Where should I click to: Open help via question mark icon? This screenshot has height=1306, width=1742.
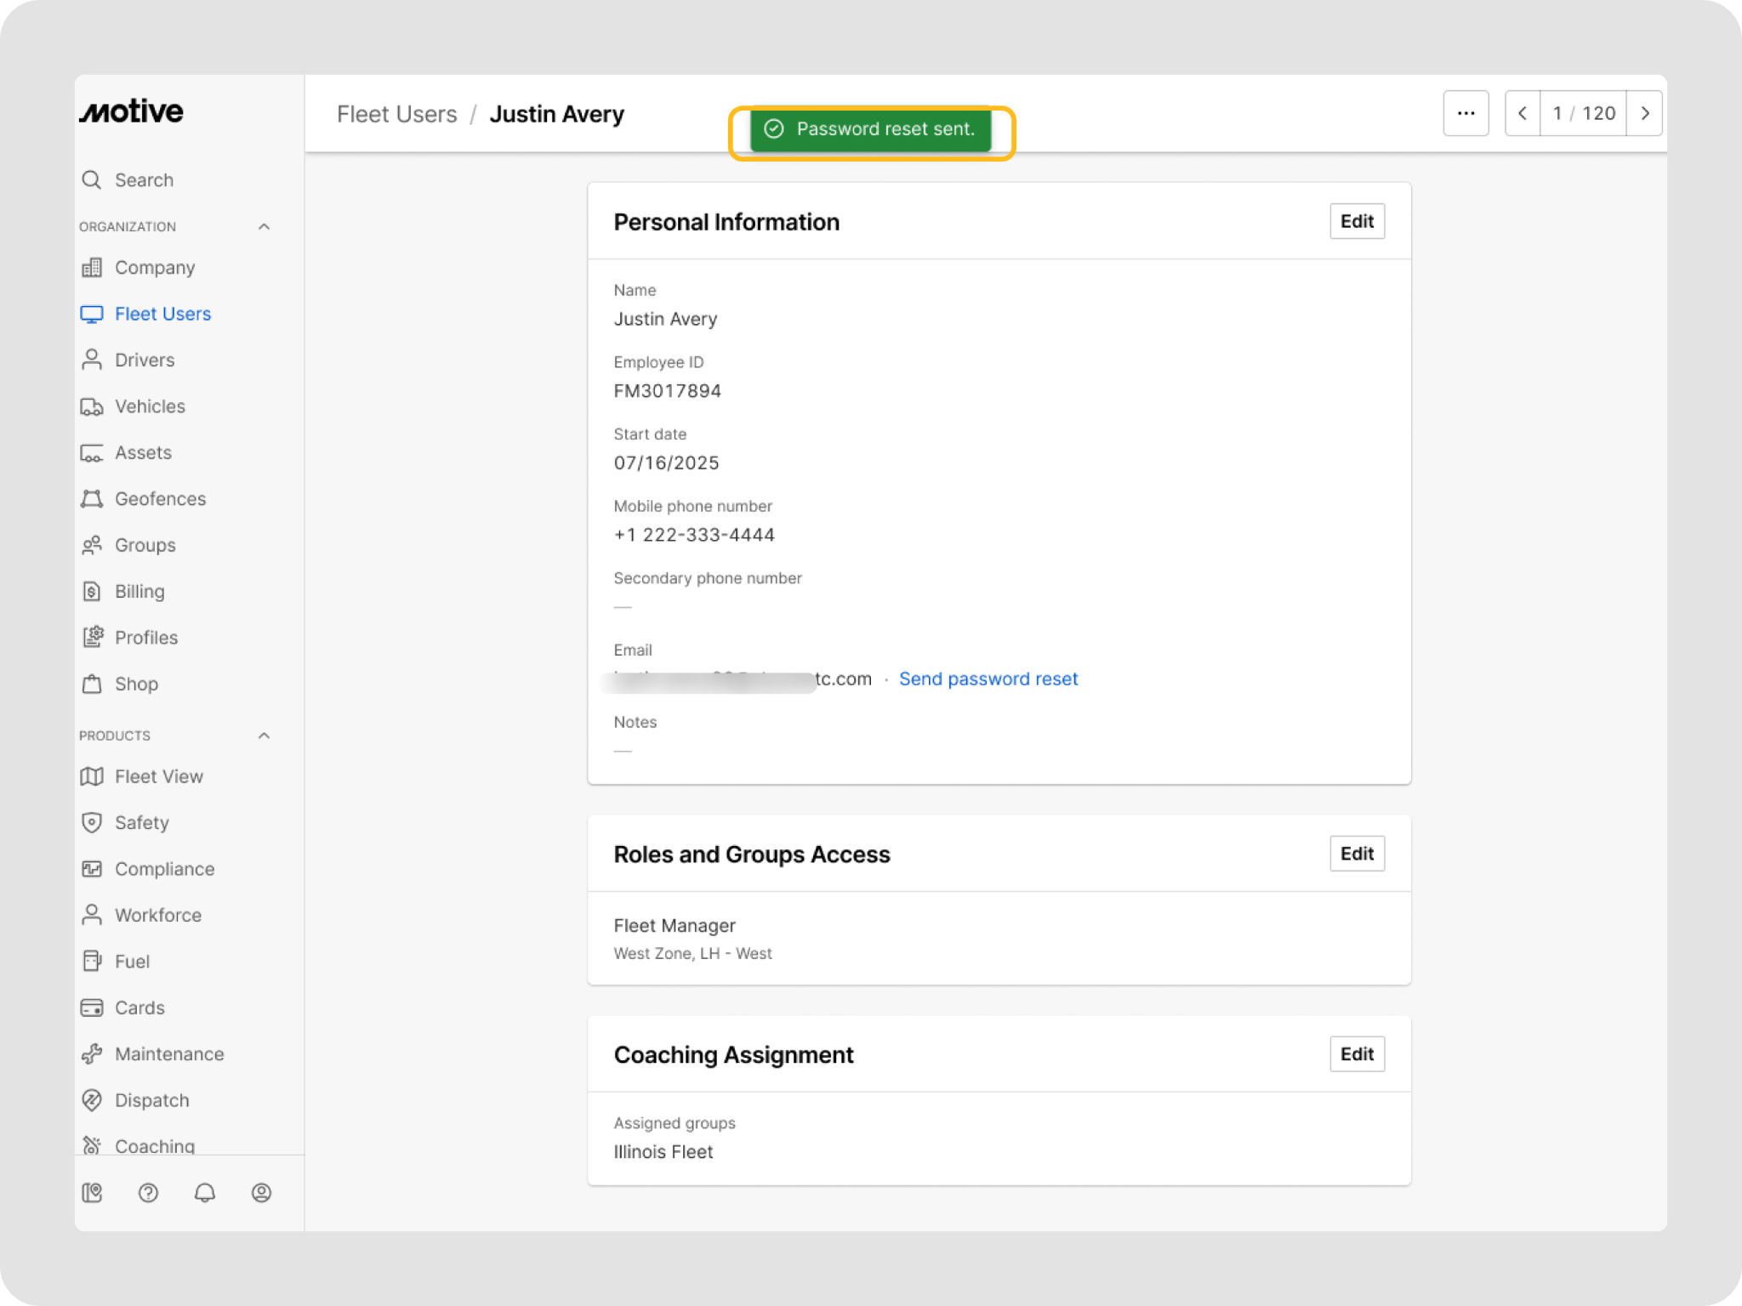[148, 1193]
